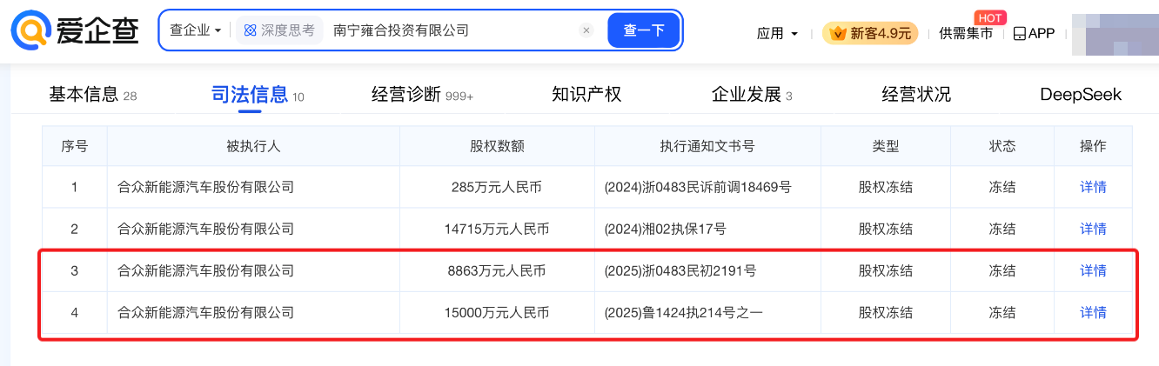Go to the 知识产权 tab
The image size is (1159, 366).
point(586,94)
